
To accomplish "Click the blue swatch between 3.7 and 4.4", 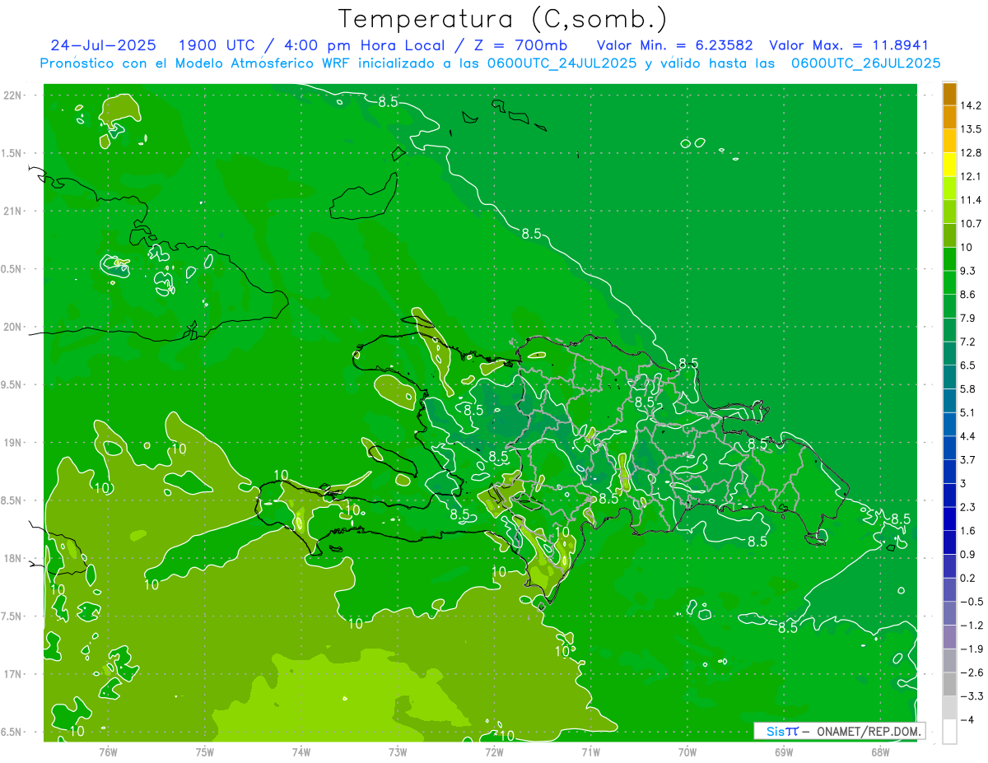I will pyautogui.click(x=949, y=449).
